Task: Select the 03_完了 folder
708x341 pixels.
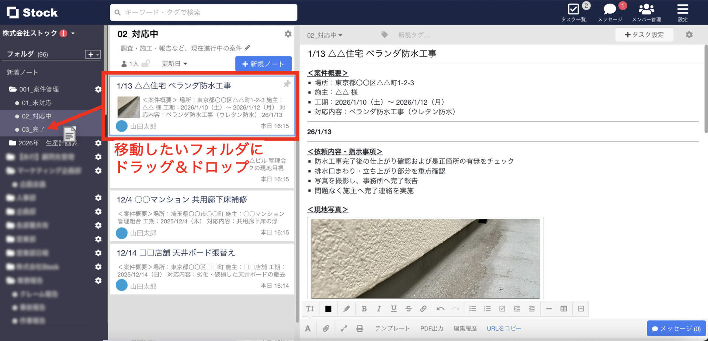Action: [x=33, y=129]
